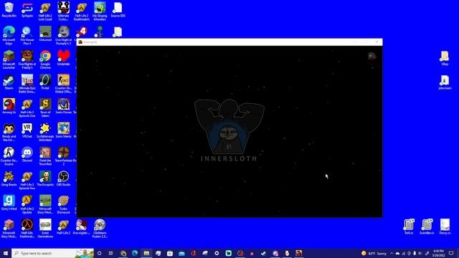Screen dimensions: 459x258
Task: Open the taskbar clock and date
Action: click(438, 253)
